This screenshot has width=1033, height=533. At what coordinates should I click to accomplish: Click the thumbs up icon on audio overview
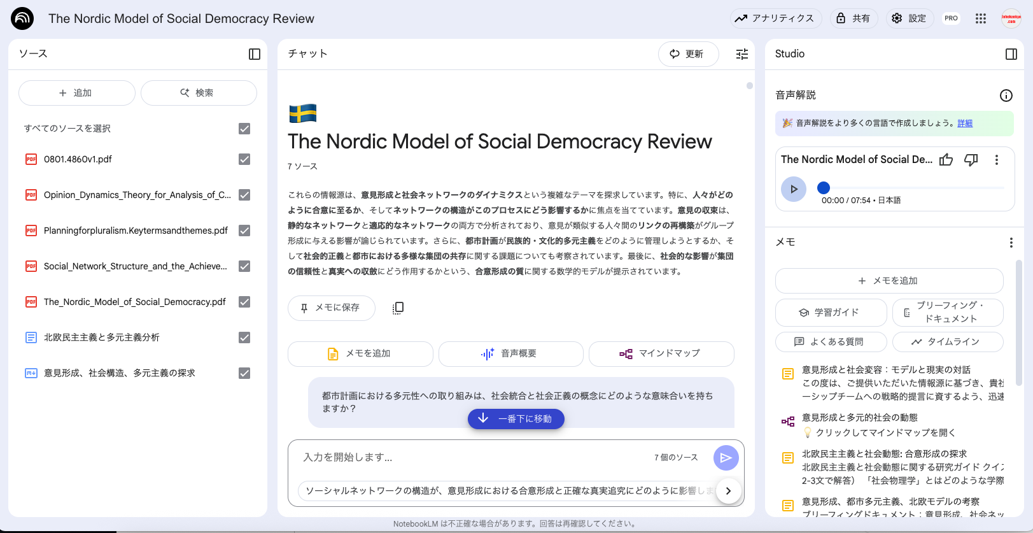pyautogui.click(x=946, y=160)
